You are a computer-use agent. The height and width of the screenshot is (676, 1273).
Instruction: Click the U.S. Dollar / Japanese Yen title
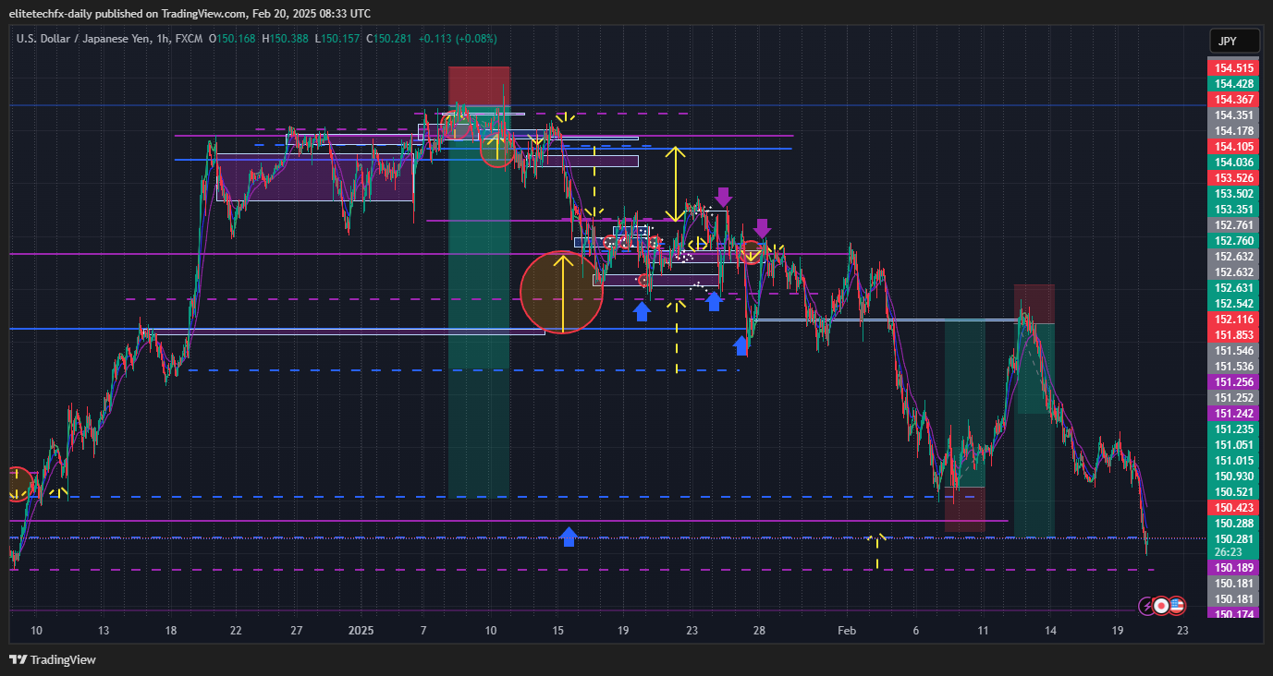[x=82, y=39]
